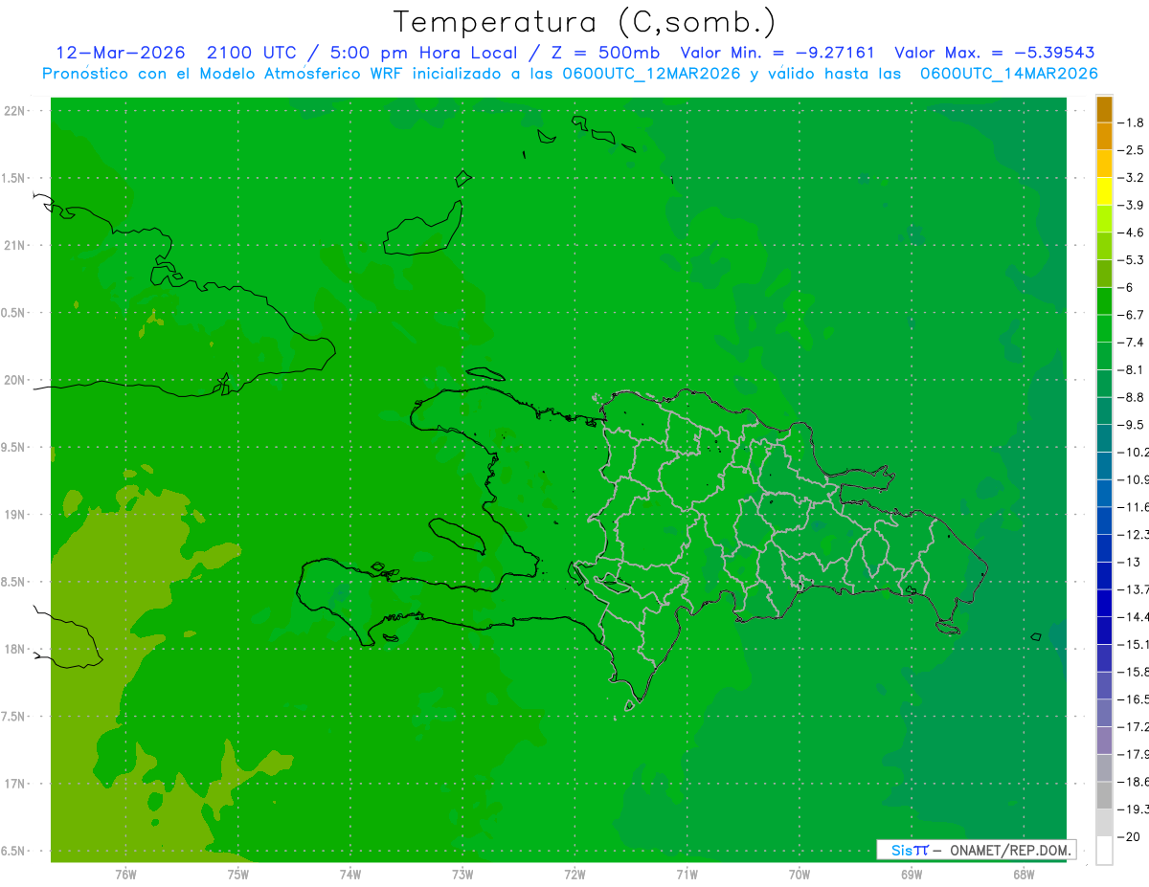Click the "19N" latitude label
1149x887 pixels.
[15, 516]
